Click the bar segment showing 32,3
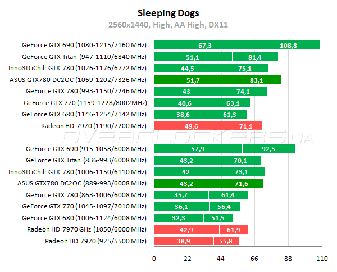Screen dimensions: 337x272 179,217
